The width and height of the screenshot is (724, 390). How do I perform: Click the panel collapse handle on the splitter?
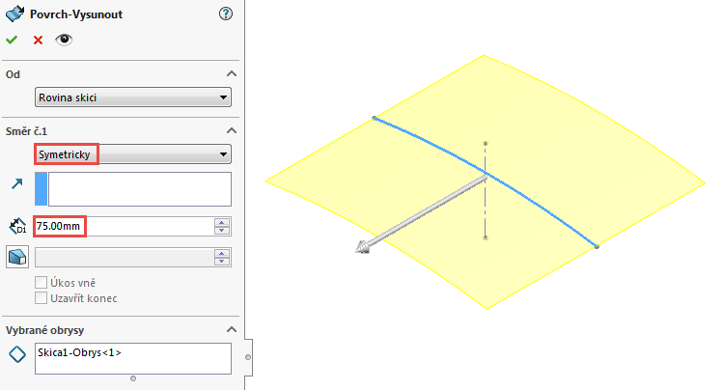click(x=248, y=357)
